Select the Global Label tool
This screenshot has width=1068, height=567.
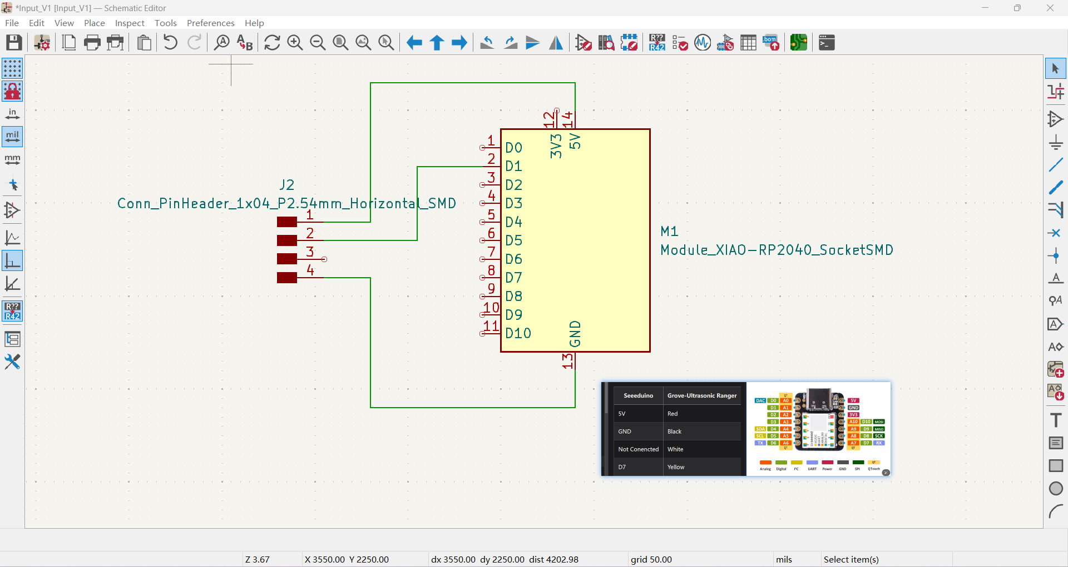[x=1055, y=324]
